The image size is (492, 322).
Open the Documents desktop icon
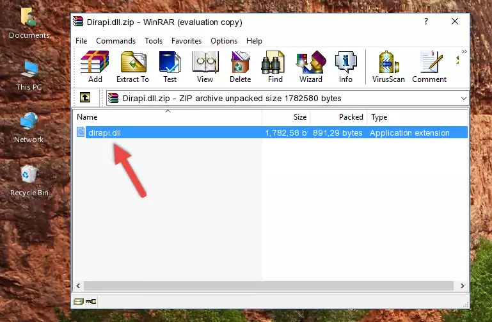click(29, 24)
